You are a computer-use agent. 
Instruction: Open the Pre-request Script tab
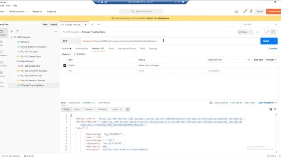pos(127,49)
